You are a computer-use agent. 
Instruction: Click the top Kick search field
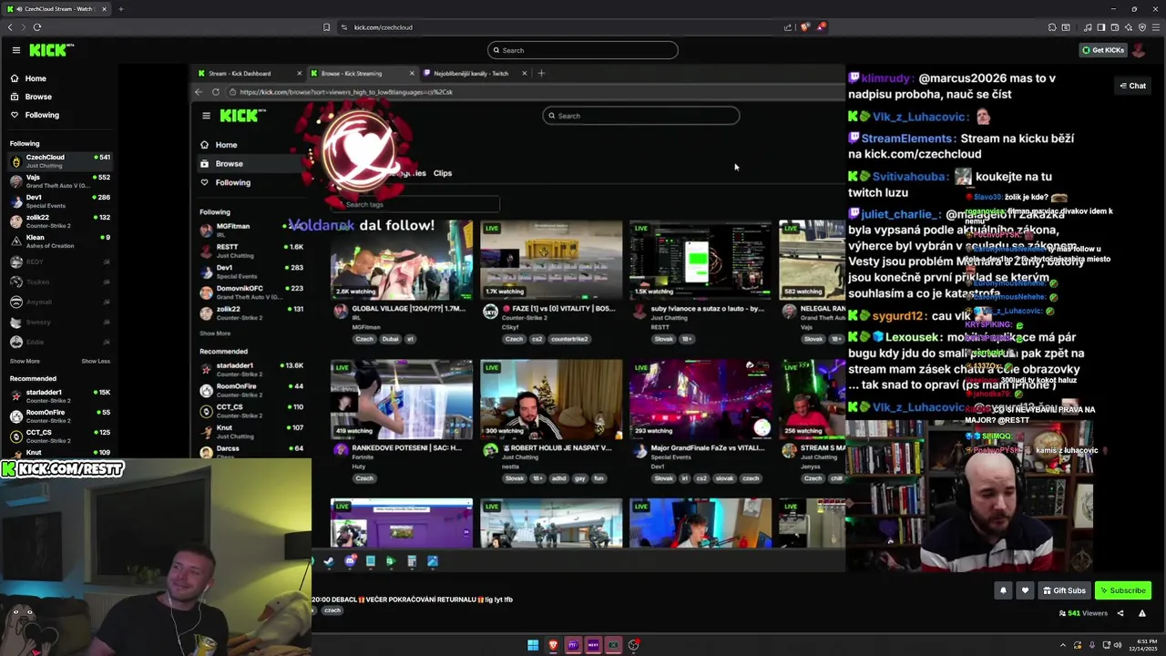click(583, 50)
